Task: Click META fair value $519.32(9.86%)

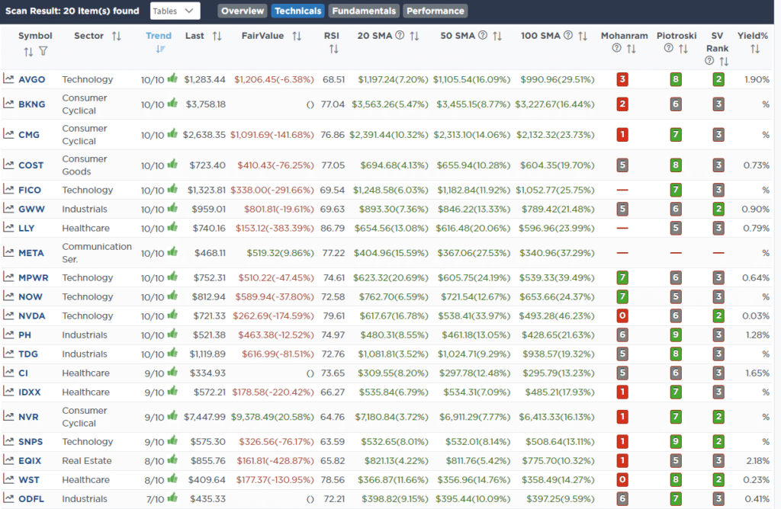Action: pyautogui.click(x=281, y=253)
